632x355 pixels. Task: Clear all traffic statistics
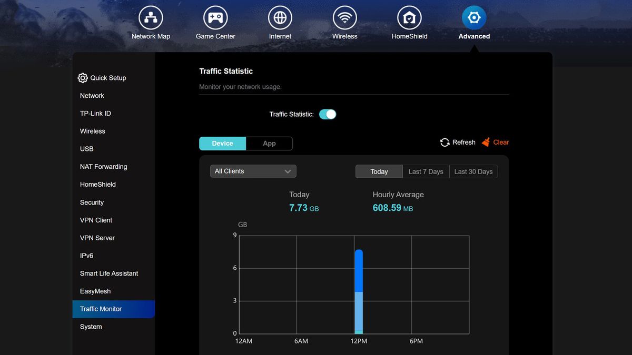pos(495,142)
